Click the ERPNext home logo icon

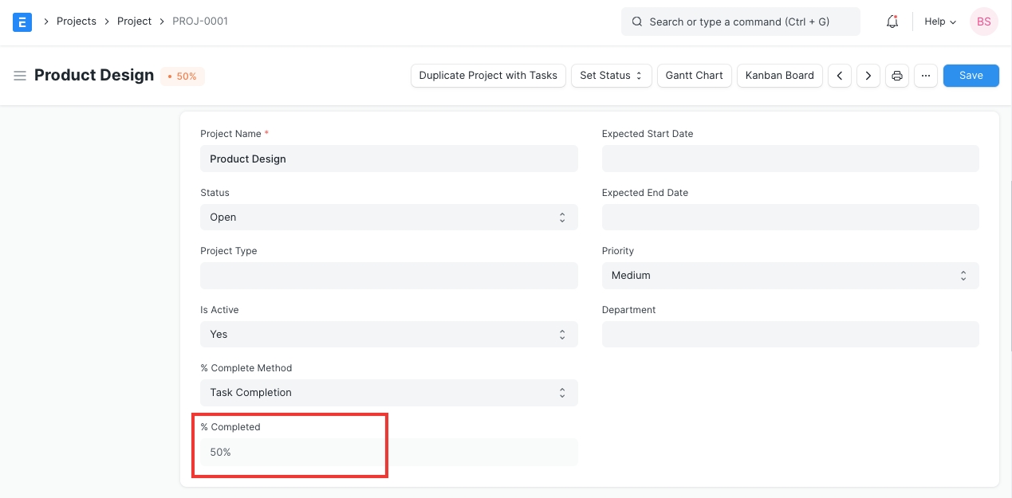coord(22,22)
